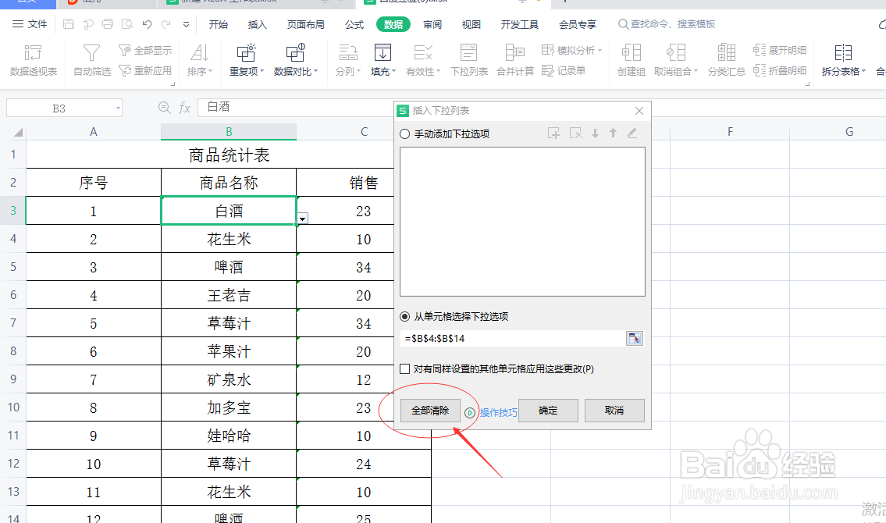
Task: Select the cell range picker icon in dialog
Action: point(634,338)
